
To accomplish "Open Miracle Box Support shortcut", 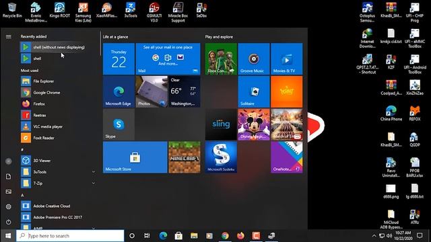I will click(x=178, y=12).
